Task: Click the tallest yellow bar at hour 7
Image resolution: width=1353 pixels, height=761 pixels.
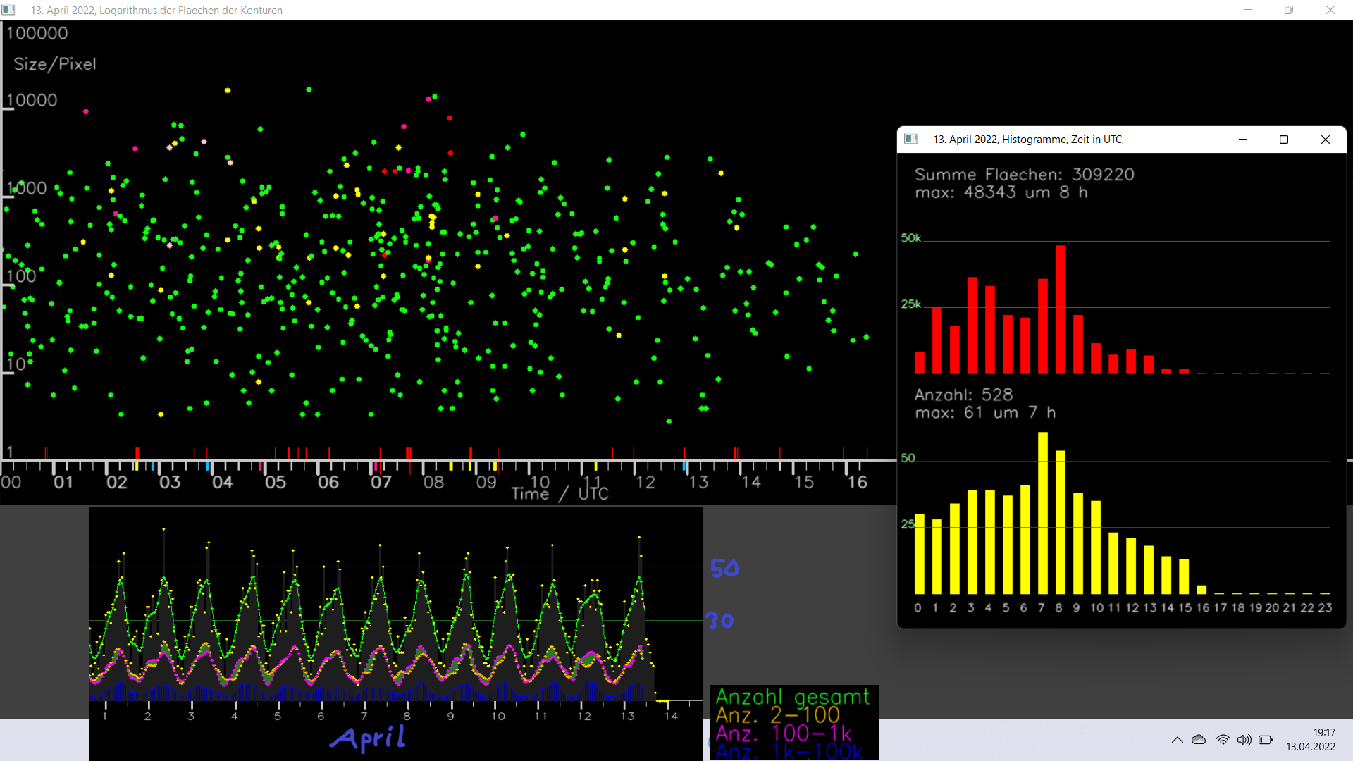Action: click(x=1043, y=513)
